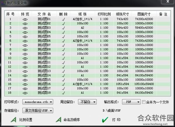Preview 测试图01 via its eye icon
Viewport: 175px width, 127px height.
(x=25, y=19)
